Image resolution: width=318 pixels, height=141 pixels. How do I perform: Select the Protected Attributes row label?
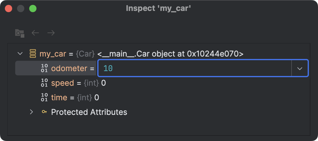point(89,112)
